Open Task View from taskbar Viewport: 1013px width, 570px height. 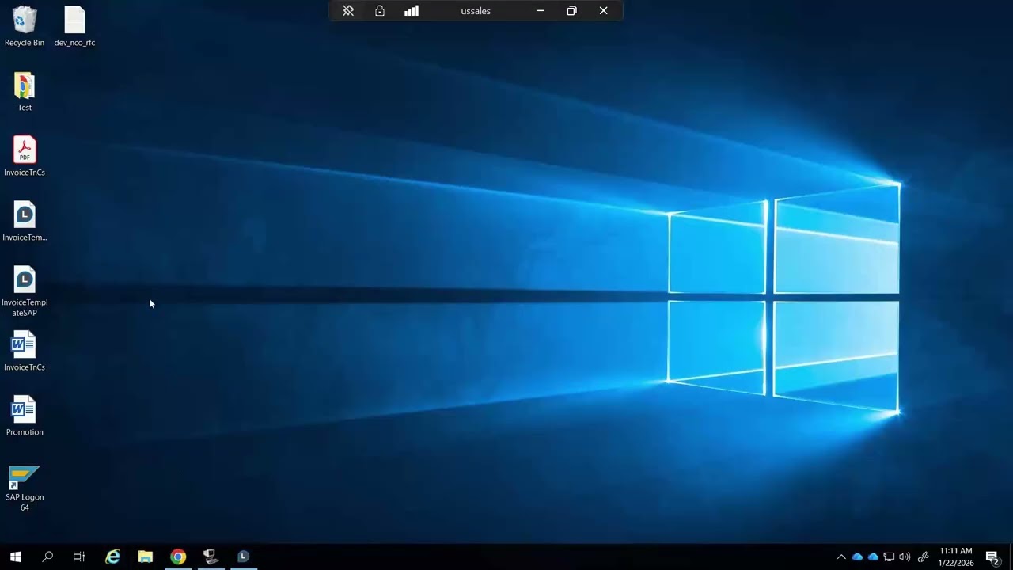tap(79, 557)
